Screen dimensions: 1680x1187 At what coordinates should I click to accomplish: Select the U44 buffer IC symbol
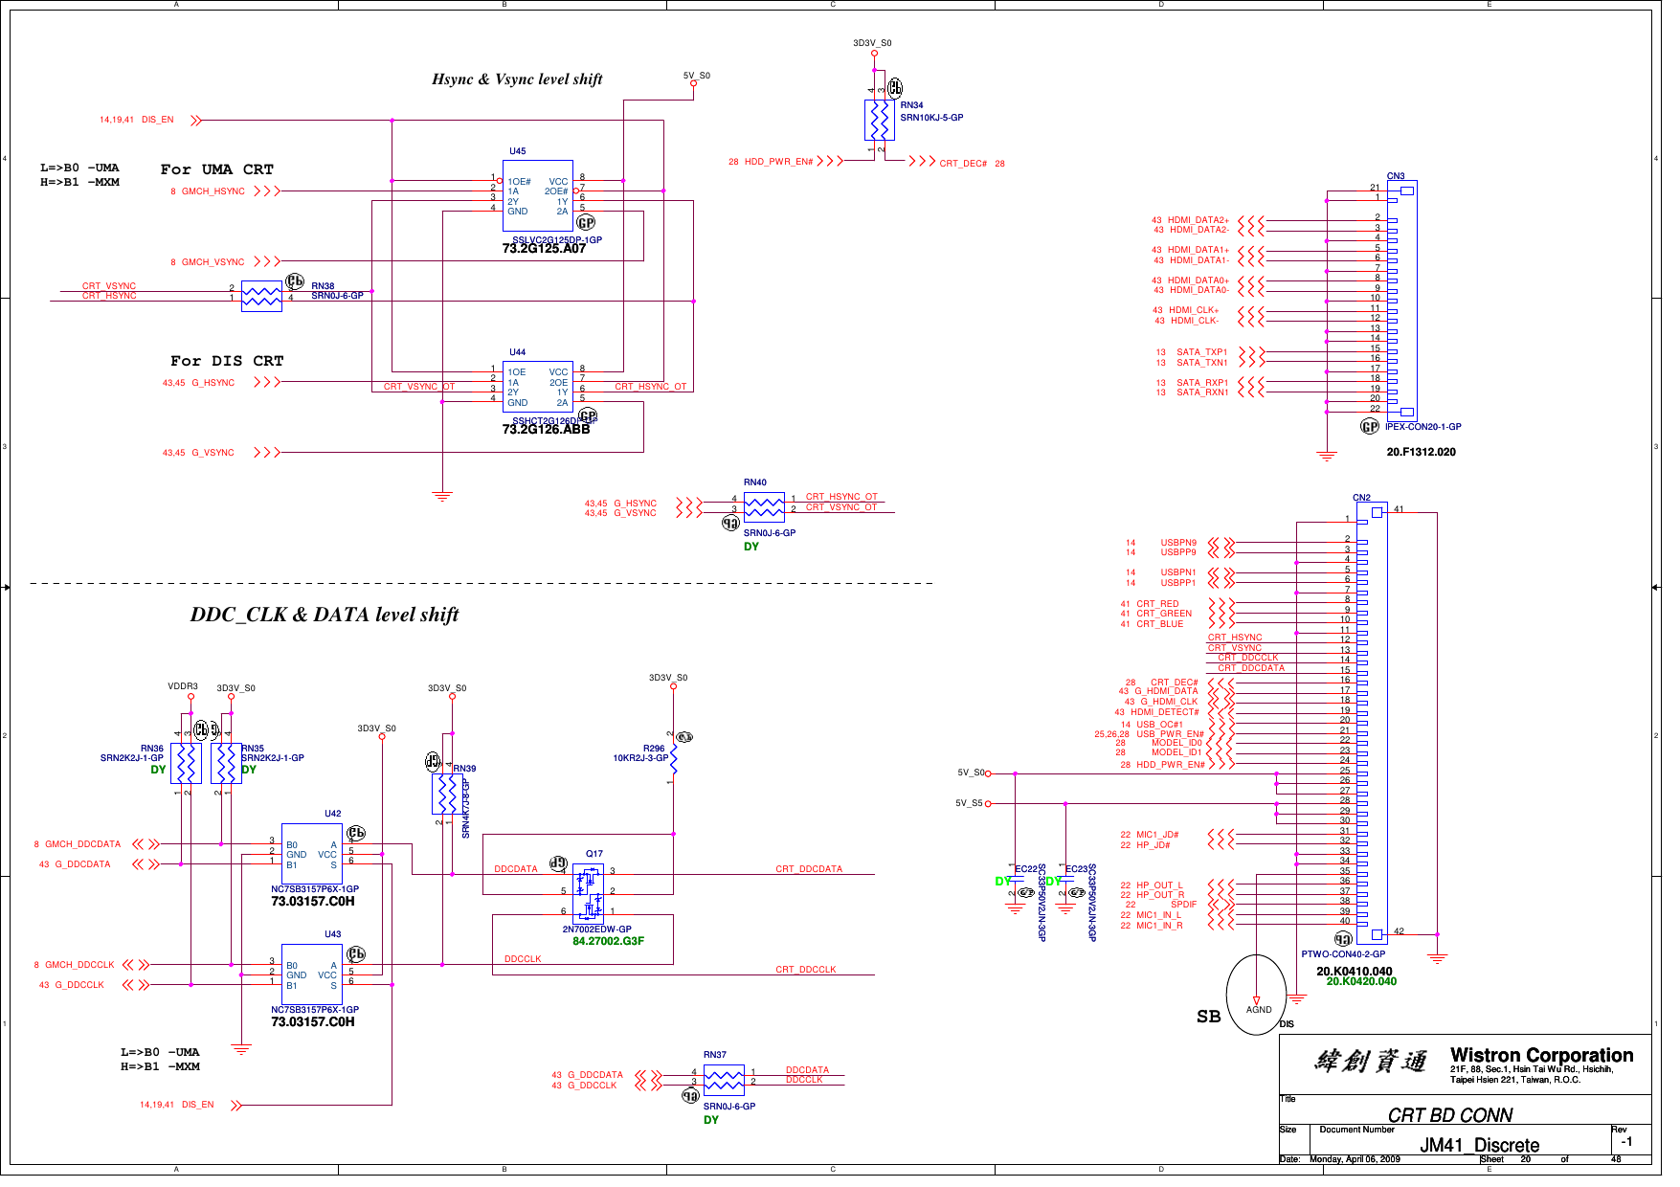point(538,387)
